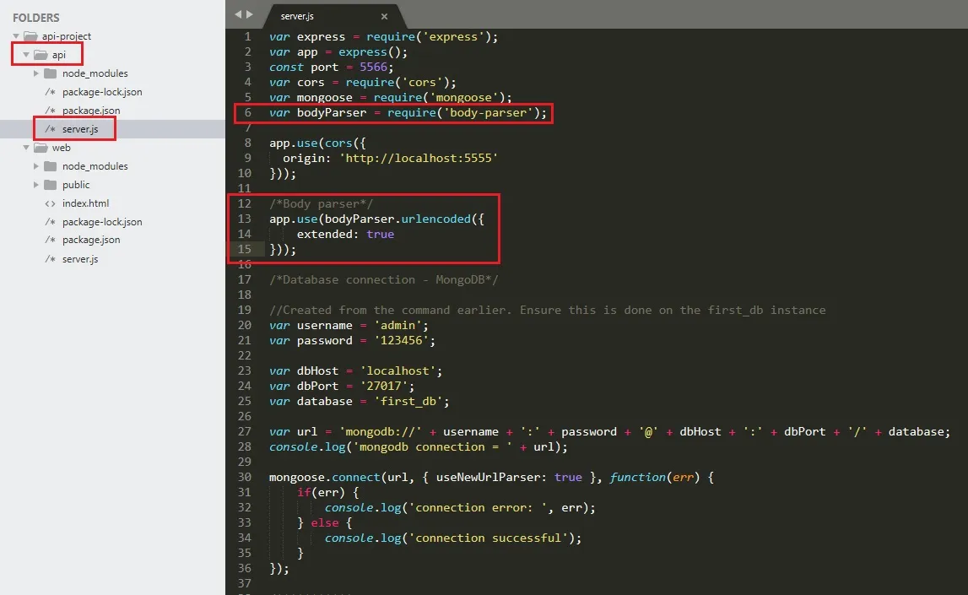The image size is (968, 595).
Task: Click useNewUrlParser on line 30
Action: (489, 477)
